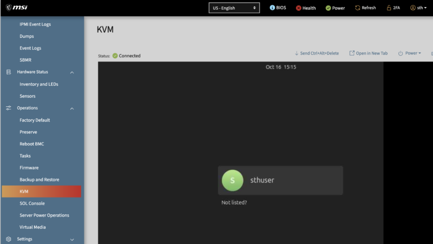Screen dimensions: 433x244
Task: Open the sth user account menu
Action: [418, 8]
